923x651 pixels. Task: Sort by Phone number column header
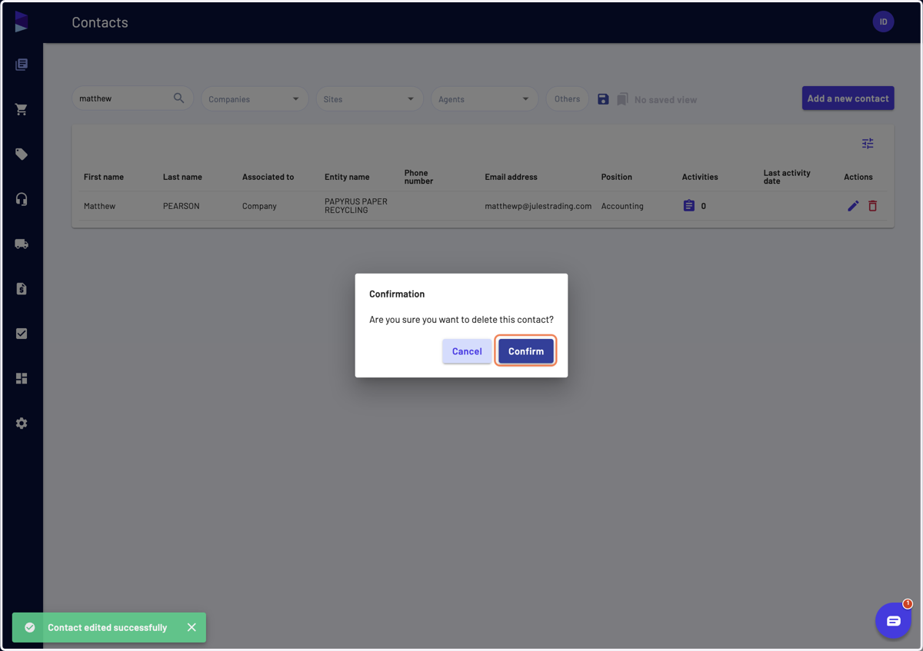tap(418, 177)
